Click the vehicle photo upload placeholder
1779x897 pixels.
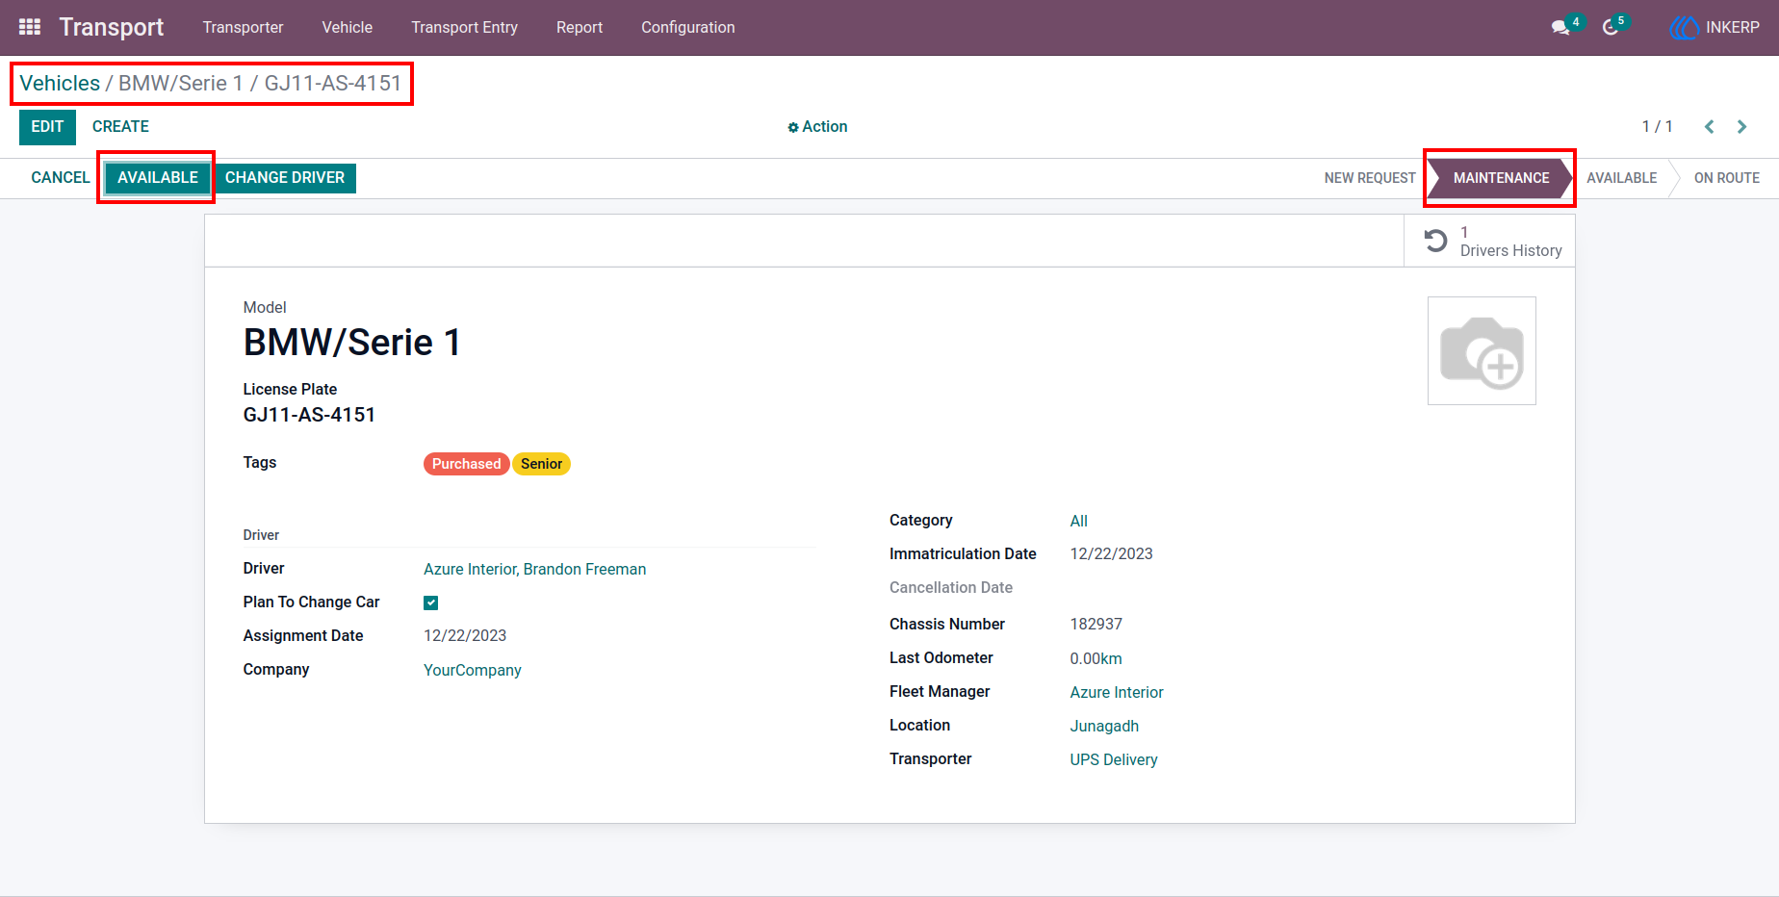1482,351
